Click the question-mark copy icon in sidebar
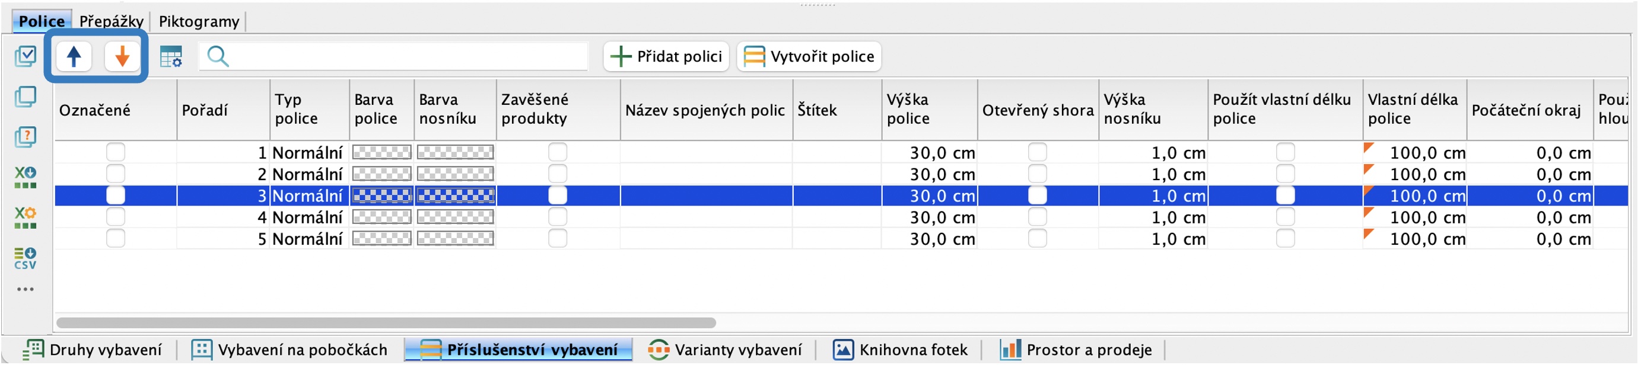 tap(26, 137)
